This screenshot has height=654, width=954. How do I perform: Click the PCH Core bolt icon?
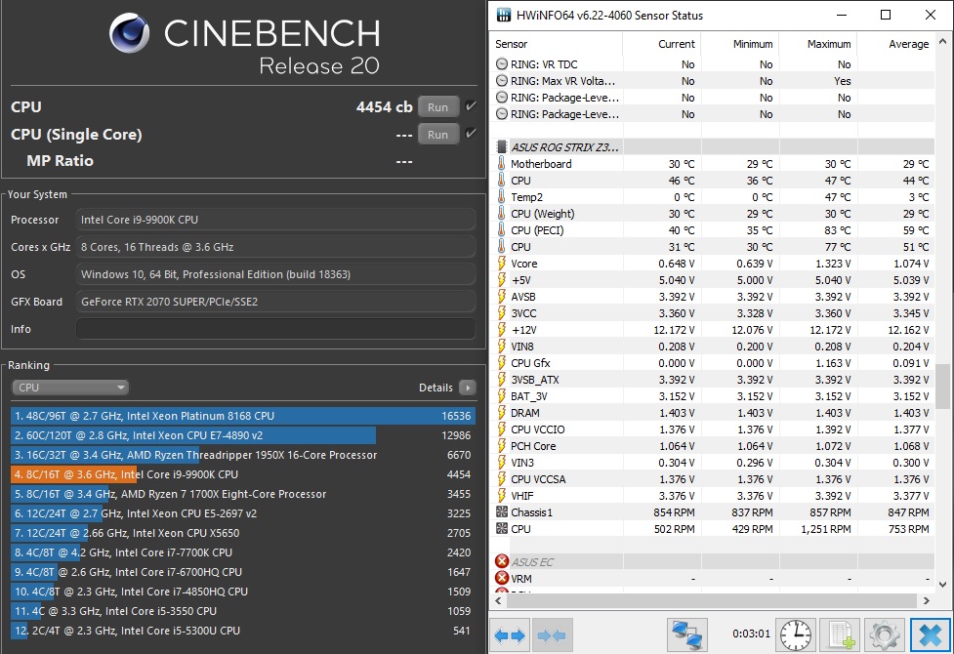point(502,446)
